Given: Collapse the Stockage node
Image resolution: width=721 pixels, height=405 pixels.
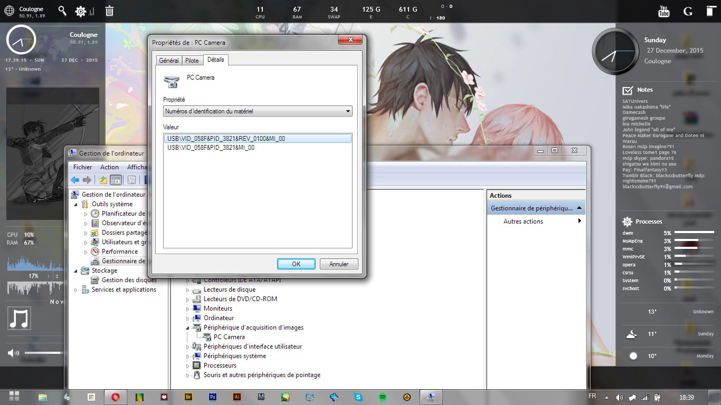Looking at the screenshot, I should pyautogui.click(x=75, y=271).
